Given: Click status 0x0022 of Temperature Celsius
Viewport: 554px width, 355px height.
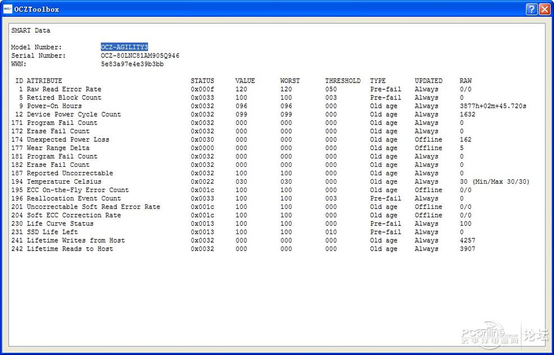Looking at the screenshot, I should 202,182.
